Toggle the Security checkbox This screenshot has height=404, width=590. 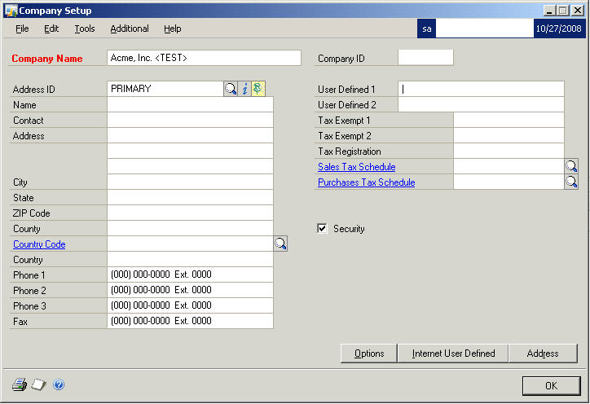click(322, 228)
